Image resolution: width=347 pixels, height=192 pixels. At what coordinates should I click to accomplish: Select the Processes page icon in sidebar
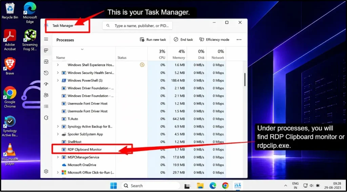(46, 51)
